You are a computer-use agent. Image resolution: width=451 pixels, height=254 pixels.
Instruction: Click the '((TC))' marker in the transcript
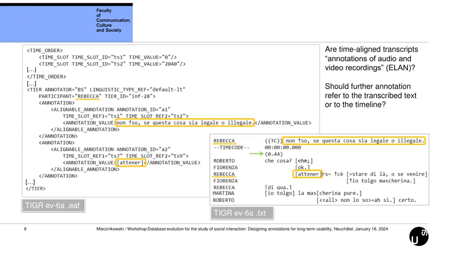pyautogui.click(x=274, y=141)
